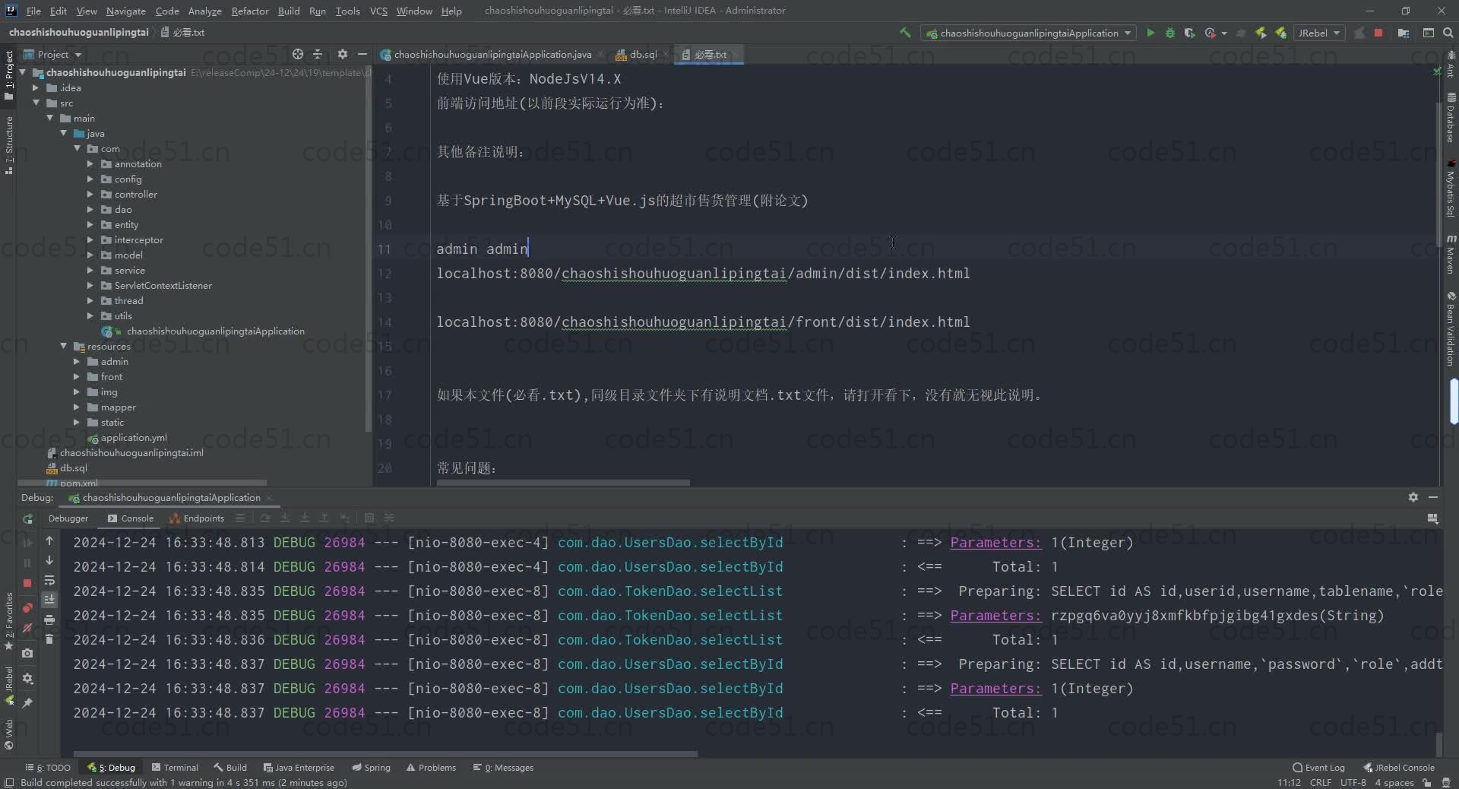Click the Rerun icon in Debug panel
Image resolution: width=1459 pixels, height=789 pixels.
coord(28,518)
